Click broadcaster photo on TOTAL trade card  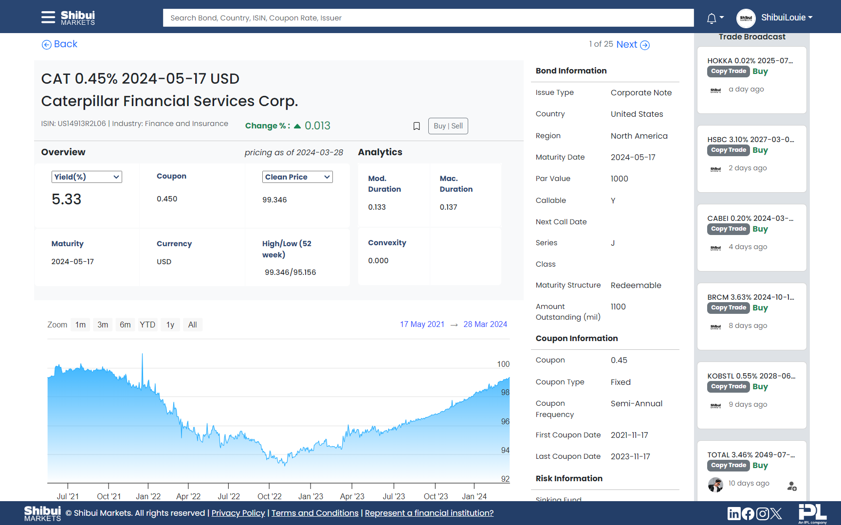[x=715, y=485]
